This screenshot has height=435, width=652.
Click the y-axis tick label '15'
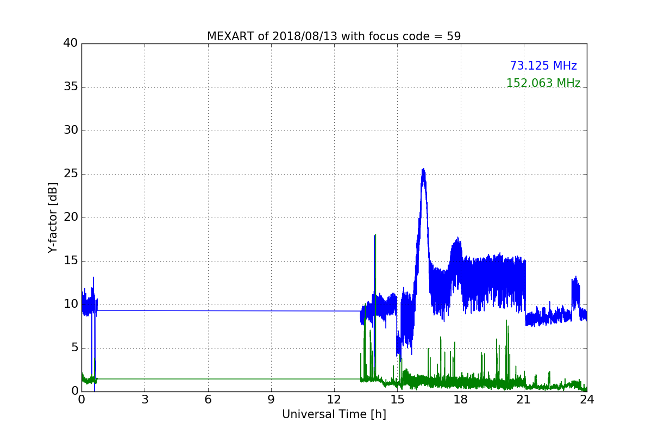(x=71, y=260)
